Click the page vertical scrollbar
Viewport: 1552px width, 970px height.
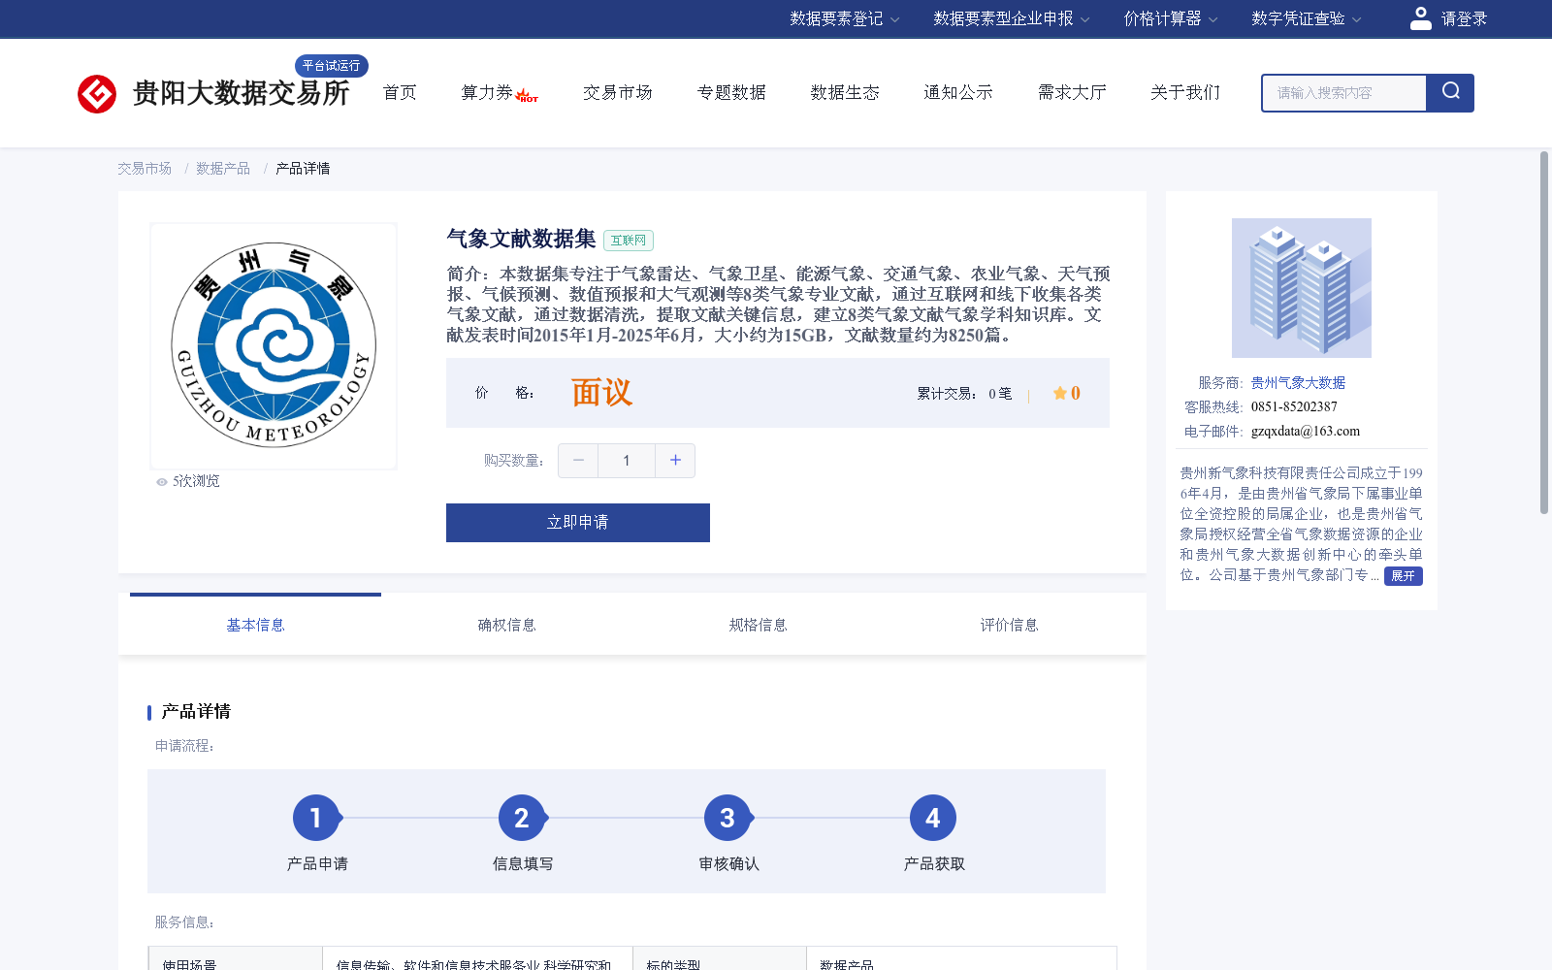(1544, 332)
